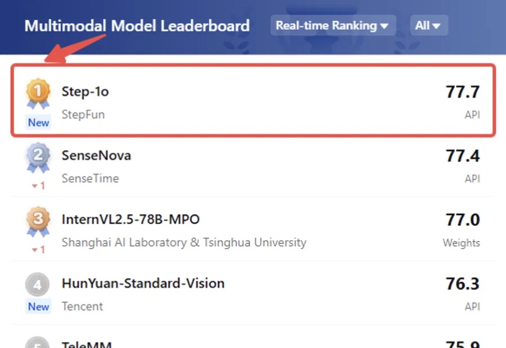This screenshot has height=348, width=506.
Task: Click the API label under the 77.7 score
Action: coord(472,115)
